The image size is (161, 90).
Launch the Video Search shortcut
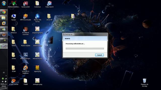pyautogui.click(x=49, y=4)
